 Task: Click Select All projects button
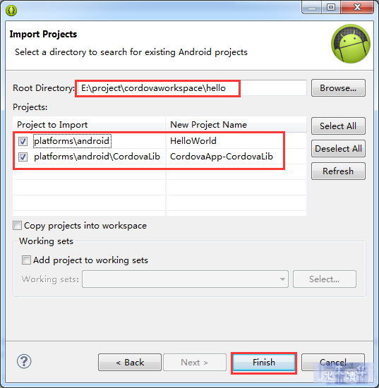338,126
